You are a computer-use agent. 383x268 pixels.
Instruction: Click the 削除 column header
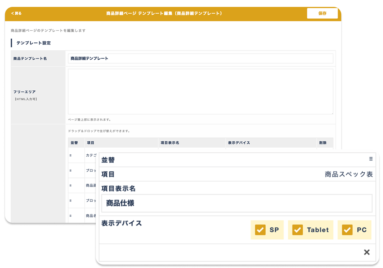(323, 143)
